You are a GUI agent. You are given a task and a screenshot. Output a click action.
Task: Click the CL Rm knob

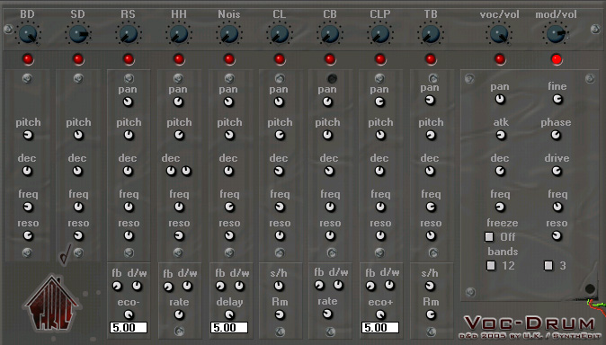(x=280, y=314)
